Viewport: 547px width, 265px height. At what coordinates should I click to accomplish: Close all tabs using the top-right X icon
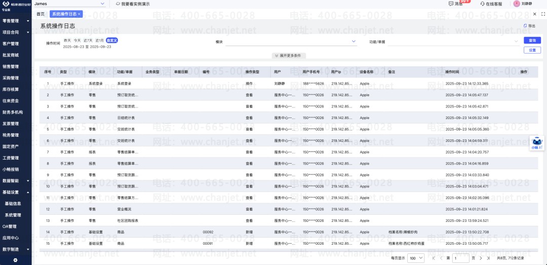[x=534, y=14]
